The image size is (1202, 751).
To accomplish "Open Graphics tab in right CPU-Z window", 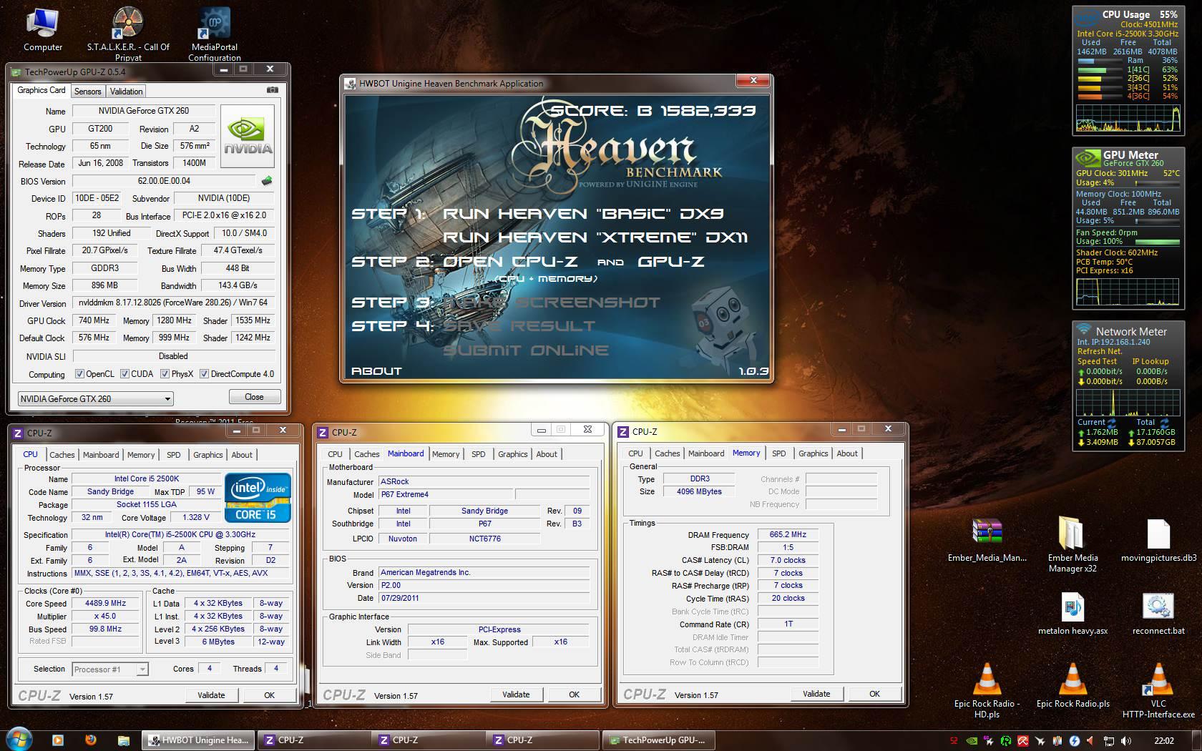I will (813, 453).
